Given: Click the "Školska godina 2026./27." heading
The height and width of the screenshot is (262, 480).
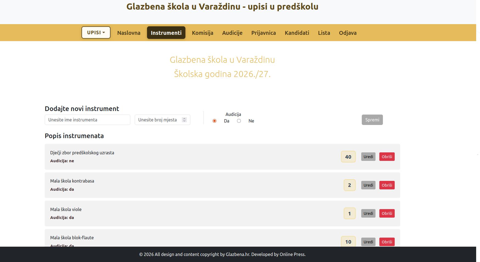Looking at the screenshot, I should click(222, 74).
